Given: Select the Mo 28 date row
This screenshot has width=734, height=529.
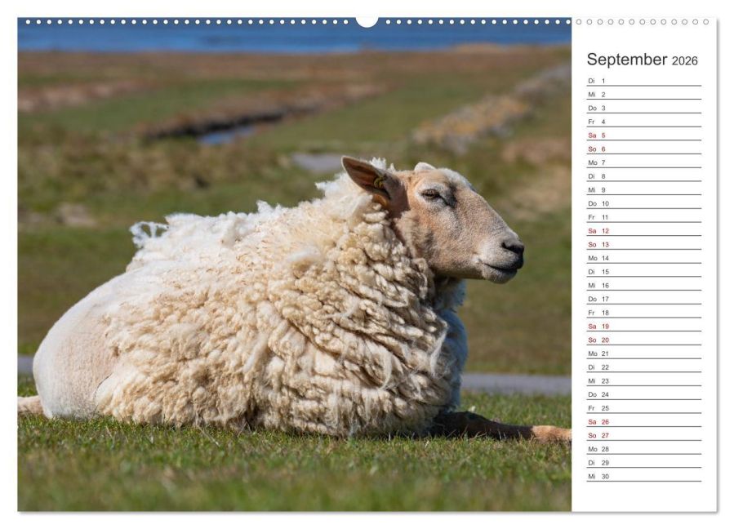Looking at the screenshot, I should coord(644,448).
